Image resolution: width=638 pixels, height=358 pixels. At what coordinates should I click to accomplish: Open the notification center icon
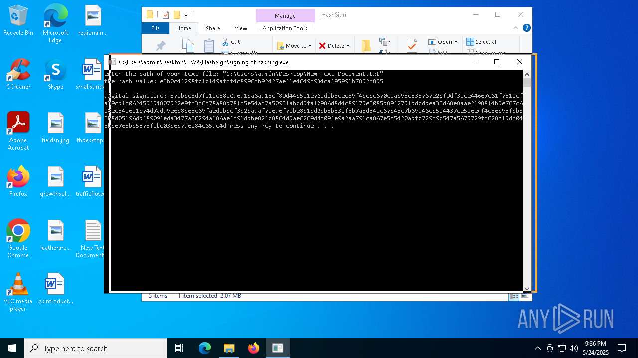[x=622, y=348]
